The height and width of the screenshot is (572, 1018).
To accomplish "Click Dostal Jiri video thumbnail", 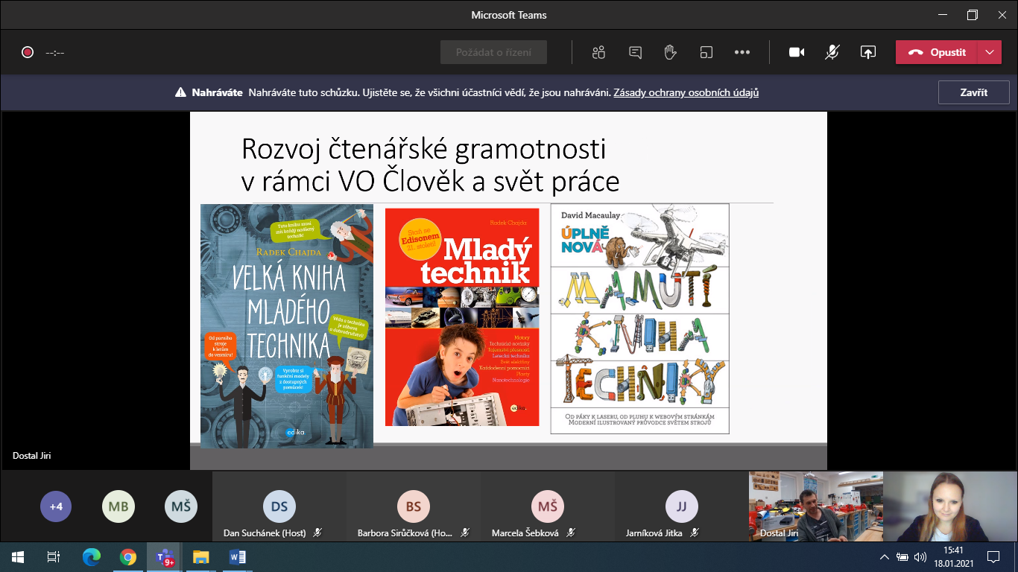I will tap(815, 506).
